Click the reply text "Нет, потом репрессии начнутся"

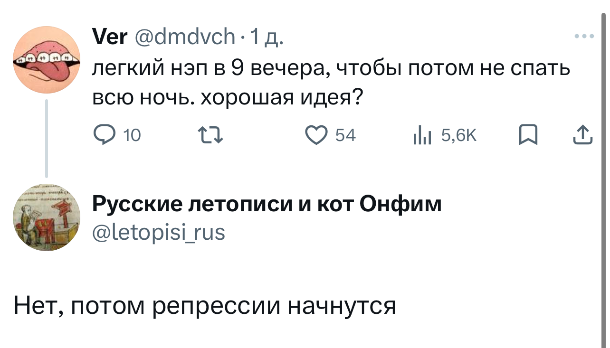coord(205,306)
